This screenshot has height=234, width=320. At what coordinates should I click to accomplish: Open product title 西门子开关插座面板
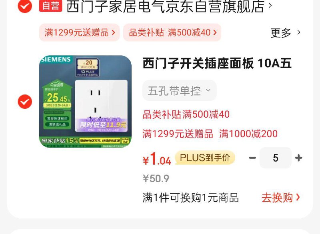coord(217,63)
